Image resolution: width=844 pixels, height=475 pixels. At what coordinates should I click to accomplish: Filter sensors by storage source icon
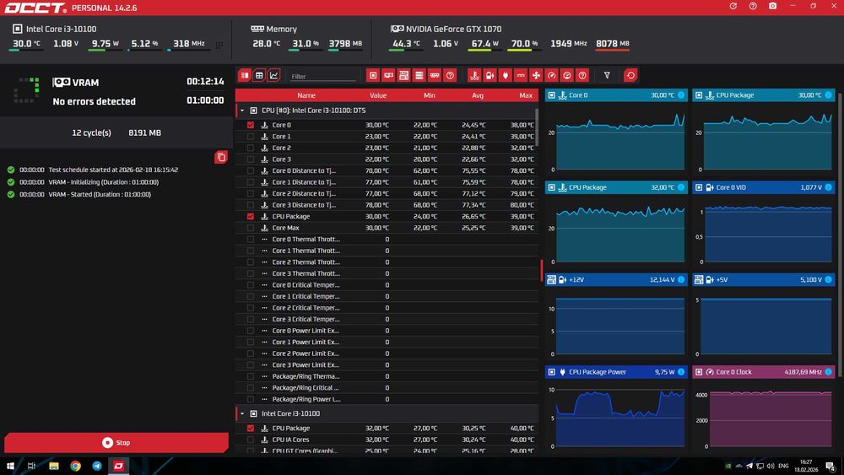(419, 75)
